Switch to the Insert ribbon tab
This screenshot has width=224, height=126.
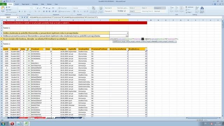click(17, 4)
